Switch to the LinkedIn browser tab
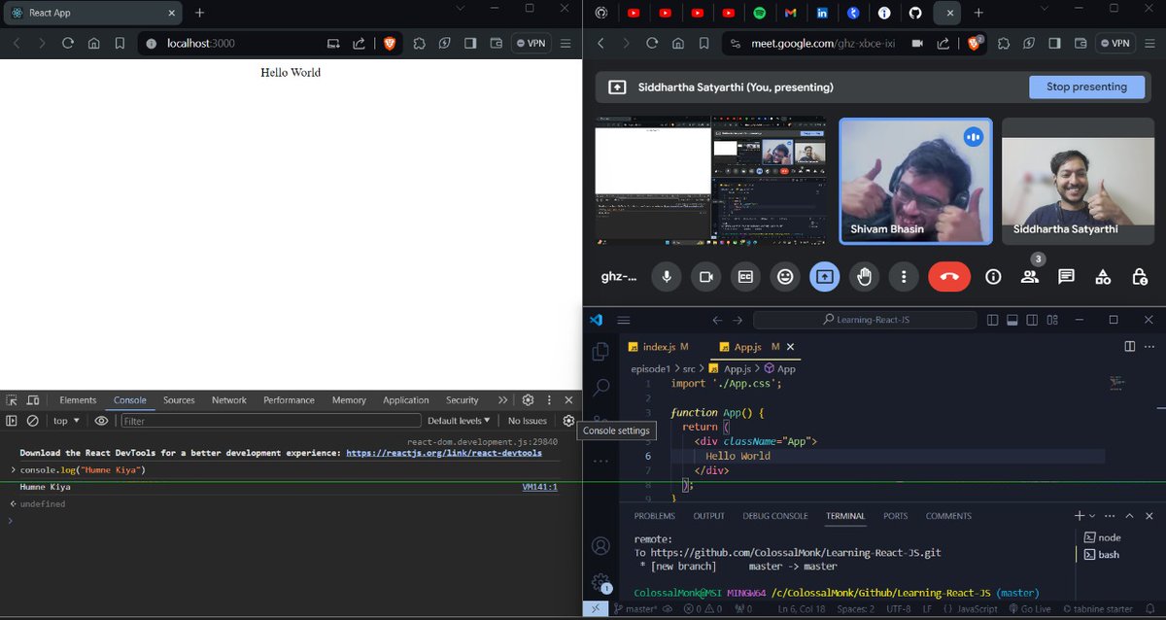Image resolution: width=1166 pixels, height=620 pixels. pyautogui.click(x=822, y=13)
